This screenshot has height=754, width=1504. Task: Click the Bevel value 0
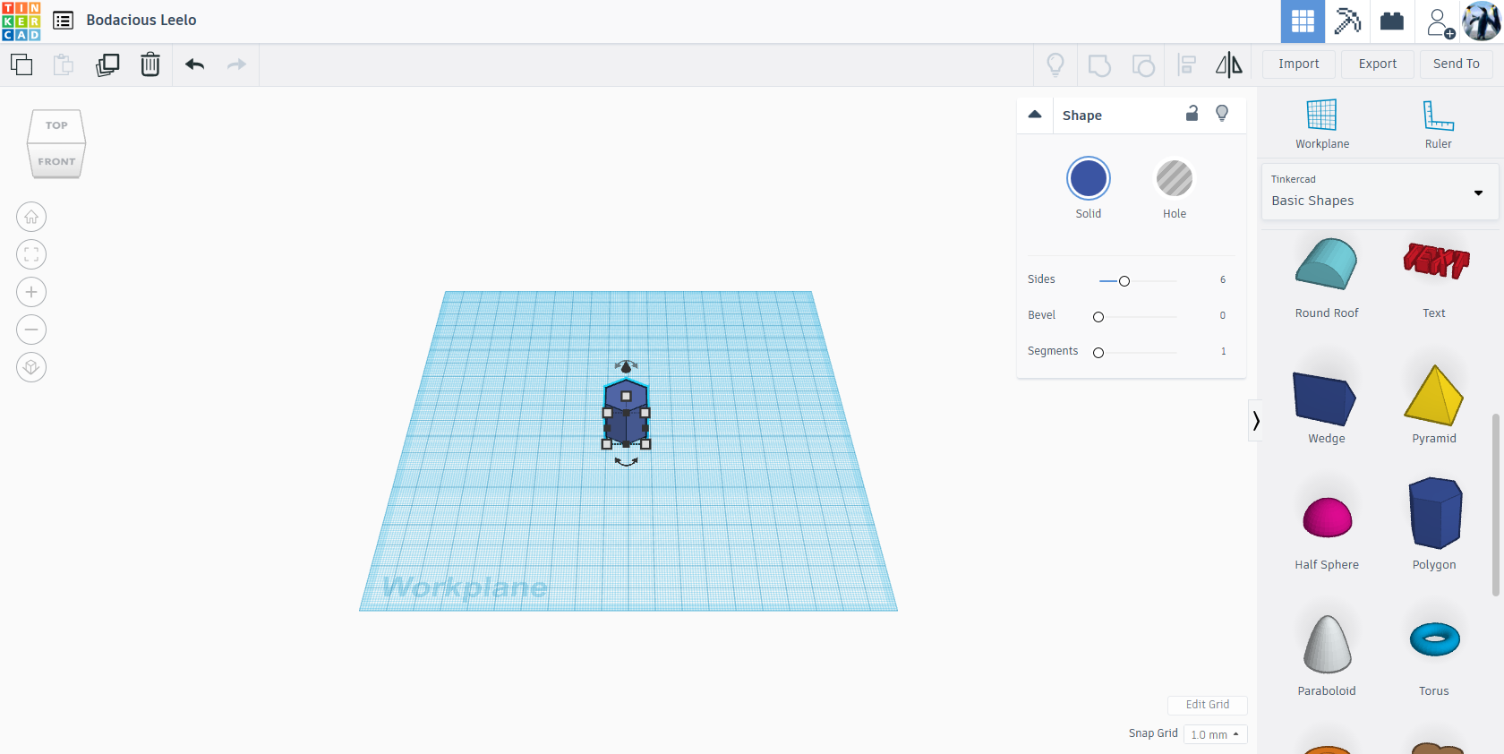point(1223,315)
